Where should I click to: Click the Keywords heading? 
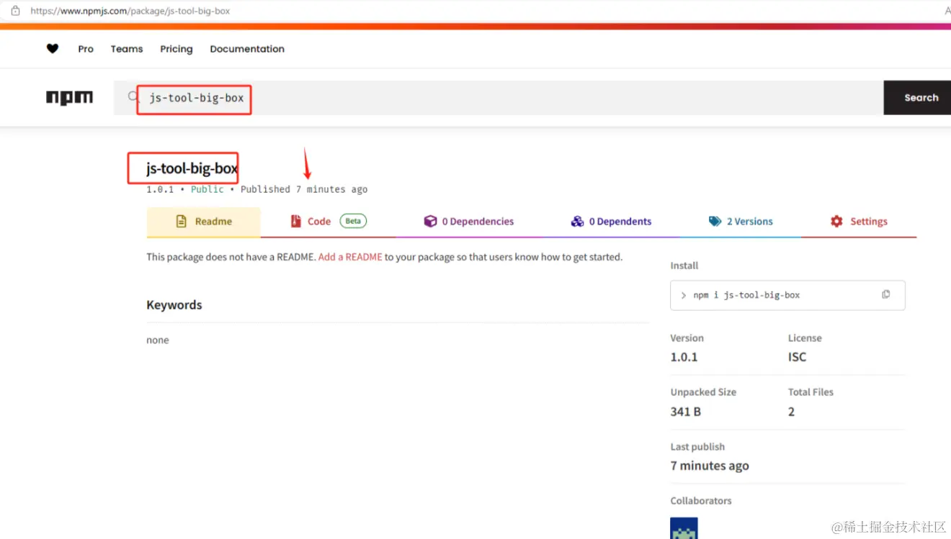click(x=174, y=305)
